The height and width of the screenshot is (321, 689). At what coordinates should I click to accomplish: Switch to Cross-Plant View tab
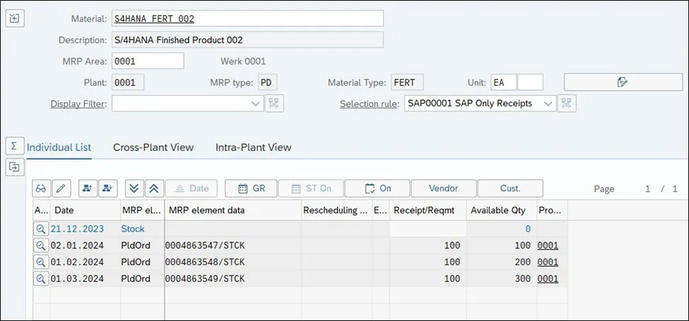(x=153, y=147)
